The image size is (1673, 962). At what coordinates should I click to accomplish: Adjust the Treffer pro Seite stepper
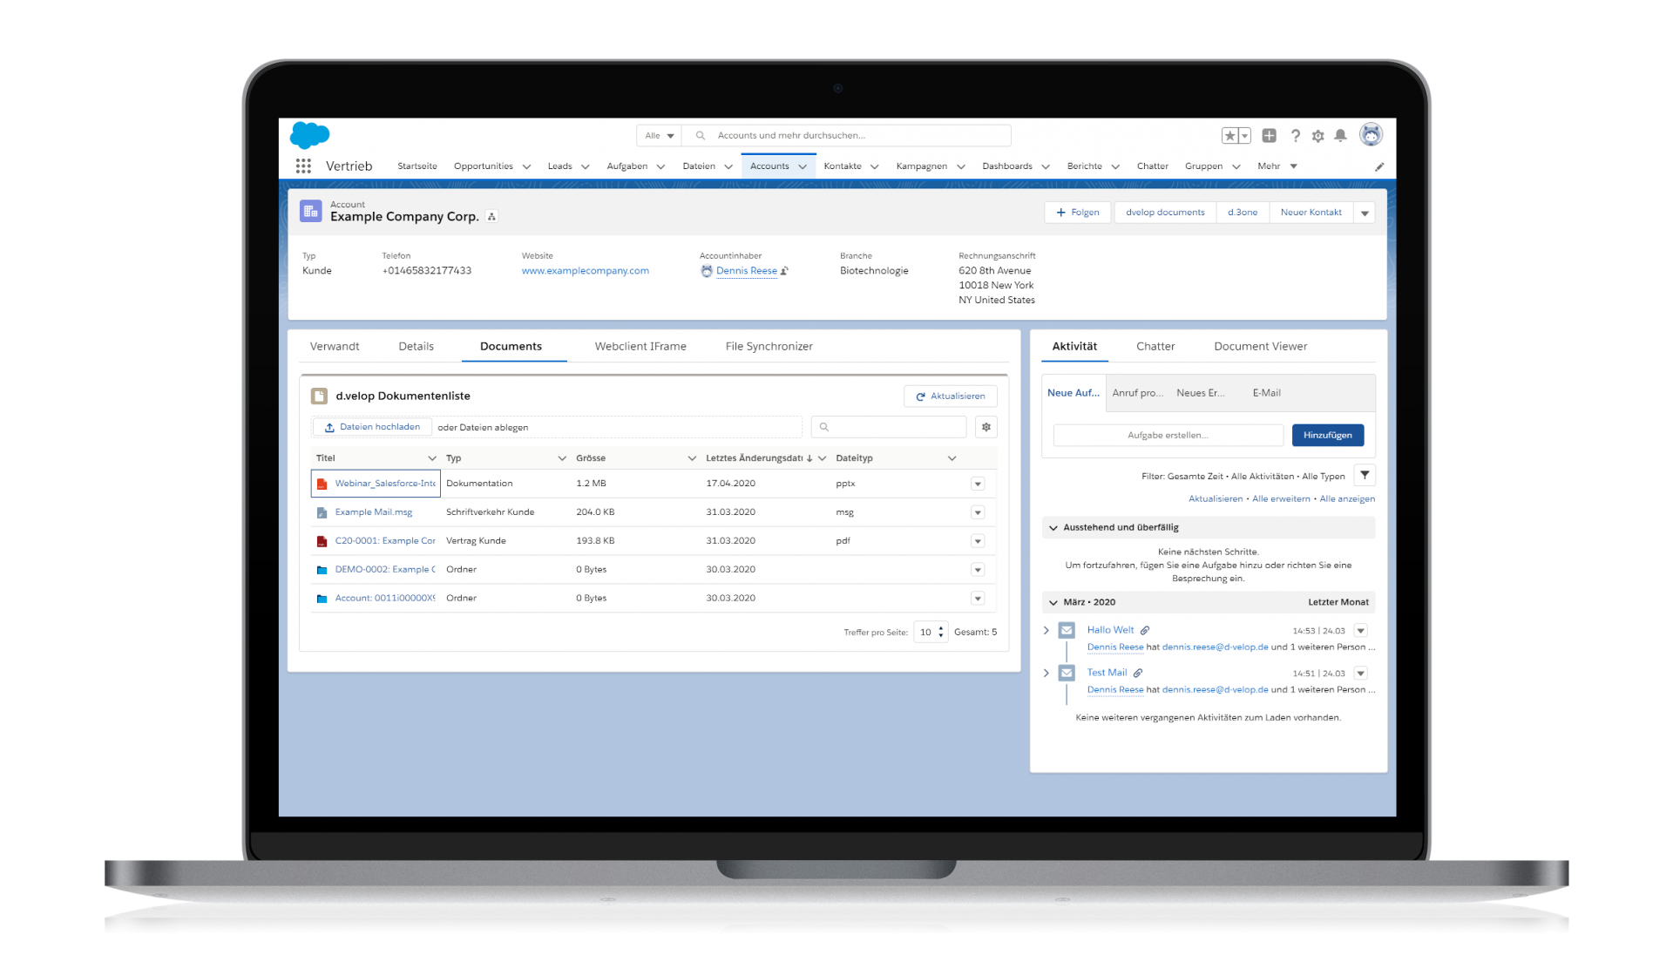941,633
